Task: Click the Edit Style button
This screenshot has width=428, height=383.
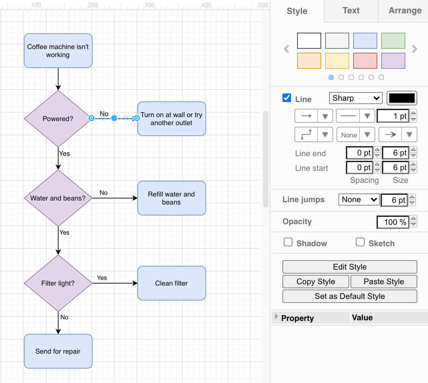Action: click(349, 267)
